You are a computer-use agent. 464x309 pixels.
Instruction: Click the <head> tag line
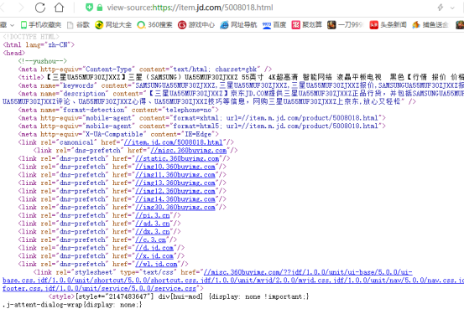[x=14, y=53]
